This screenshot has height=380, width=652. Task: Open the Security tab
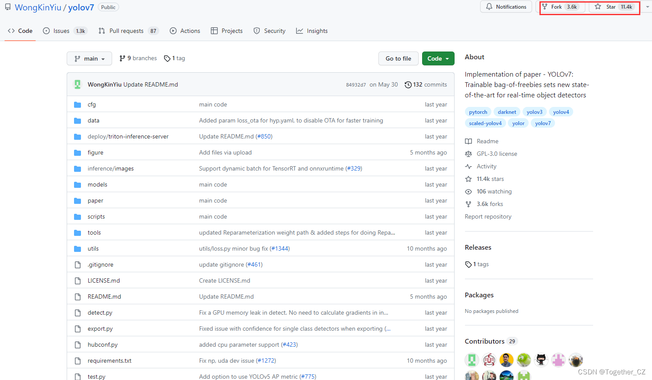coord(269,31)
